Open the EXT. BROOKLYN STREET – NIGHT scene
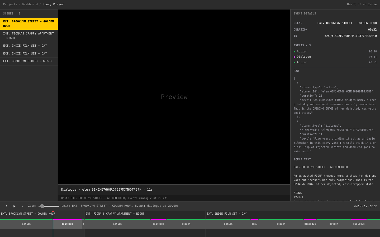Viewport: 380px width, 237px height. 27,61
